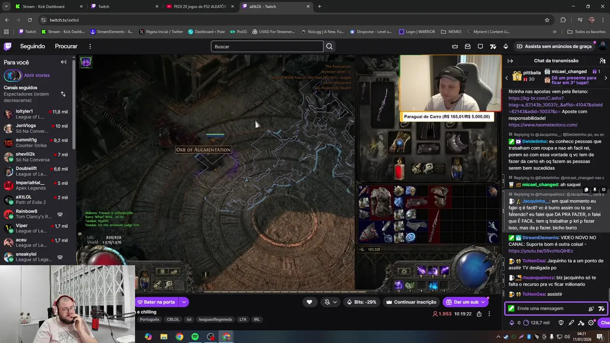Open chat settings gear icon
This screenshot has width=610, height=343.
pos(591,323)
